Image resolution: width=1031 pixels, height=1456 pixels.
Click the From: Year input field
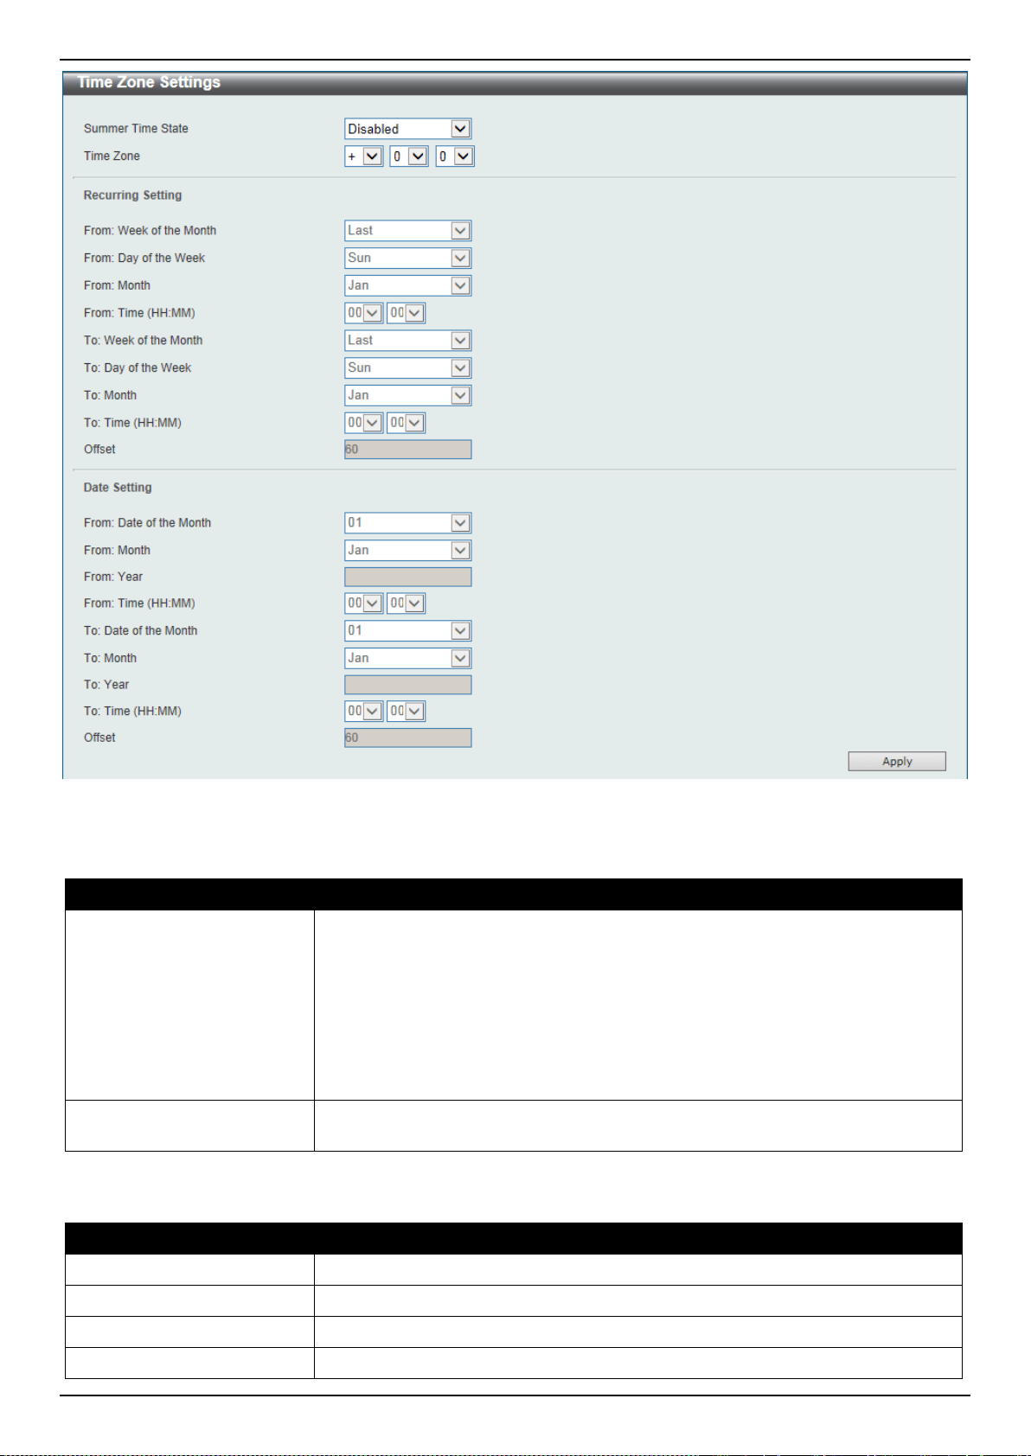click(x=407, y=577)
